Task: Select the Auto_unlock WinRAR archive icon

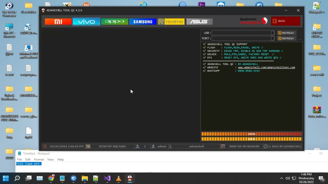Action: 317,112
